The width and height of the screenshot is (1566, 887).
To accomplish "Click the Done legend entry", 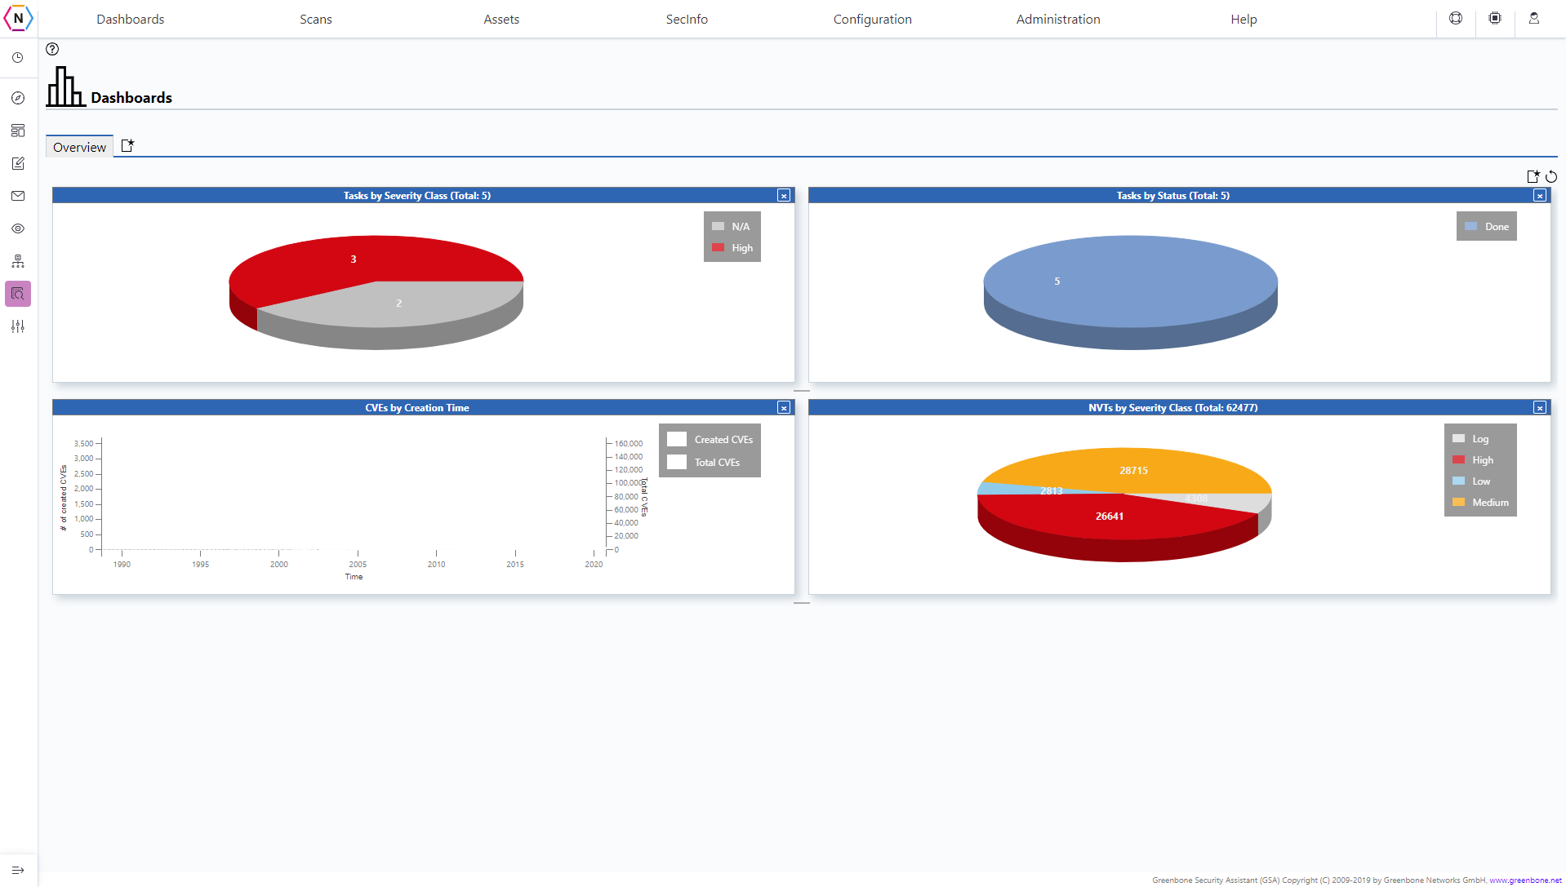I will click(x=1487, y=227).
